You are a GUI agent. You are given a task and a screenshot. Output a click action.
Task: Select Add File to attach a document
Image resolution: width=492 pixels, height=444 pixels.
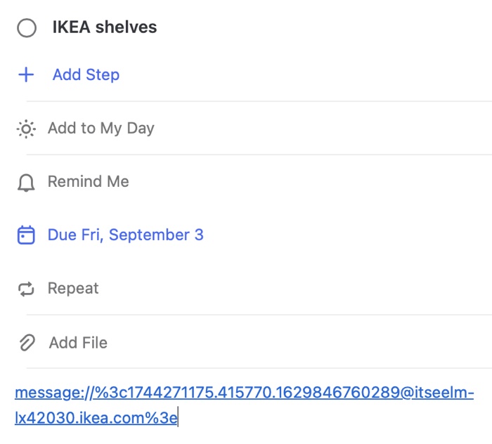tap(78, 343)
